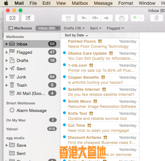
Task: Click the junk box icon beside Knife Tool
Action: coord(91,114)
